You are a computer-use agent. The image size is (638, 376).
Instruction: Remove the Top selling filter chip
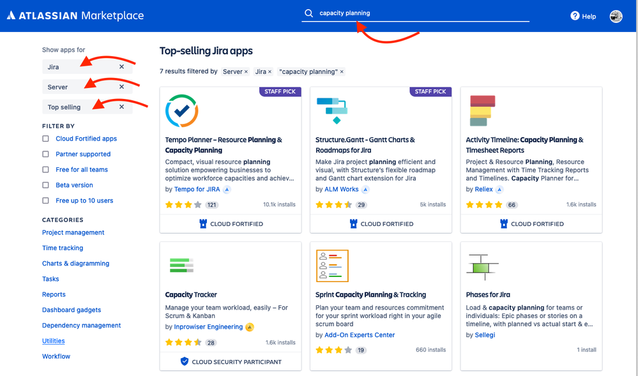tap(121, 107)
